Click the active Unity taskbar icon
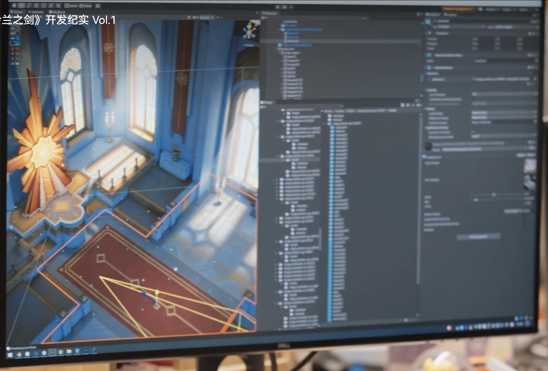 coord(52,353)
